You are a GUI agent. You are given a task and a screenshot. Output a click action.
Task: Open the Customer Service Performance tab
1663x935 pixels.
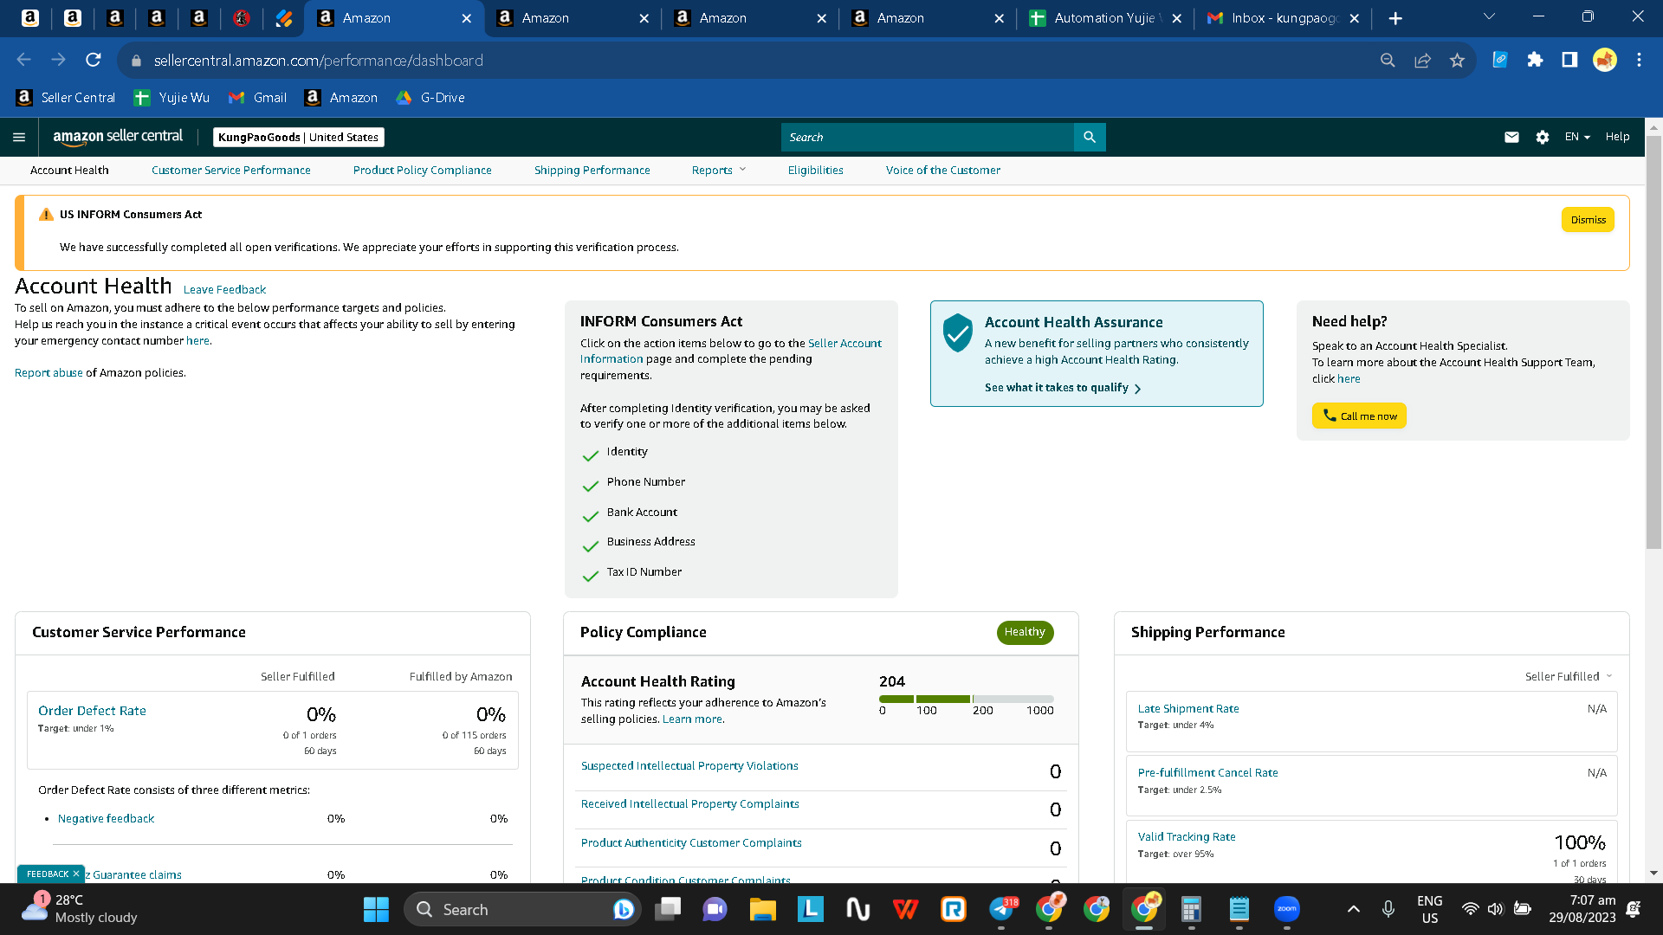click(x=231, y=171)
